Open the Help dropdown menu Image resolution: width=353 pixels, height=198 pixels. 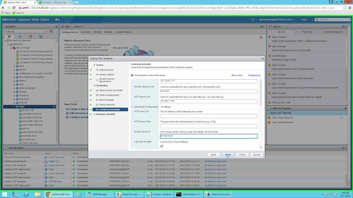[305, 20]
